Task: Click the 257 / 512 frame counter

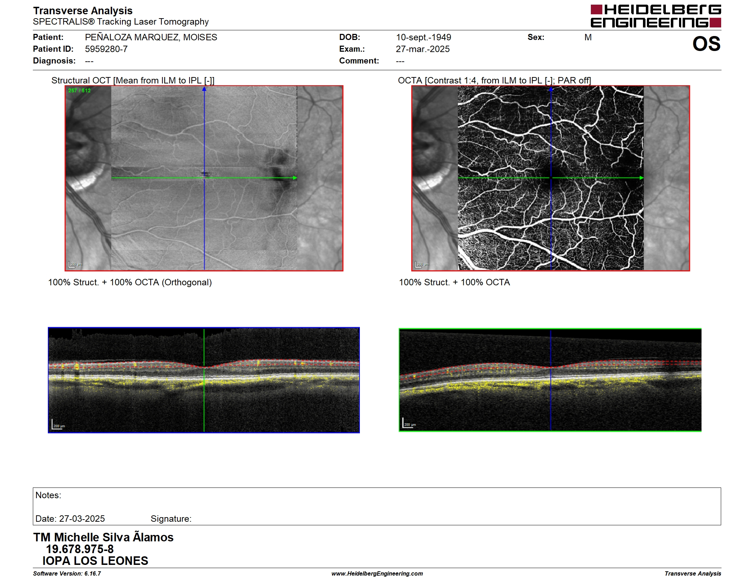Action: click(x=79, y=91)
